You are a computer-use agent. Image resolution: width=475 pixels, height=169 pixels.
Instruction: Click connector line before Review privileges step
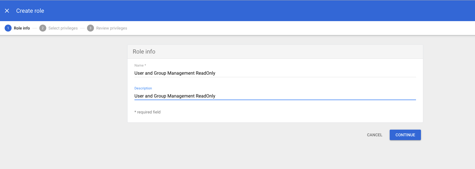tap(82, 28)
